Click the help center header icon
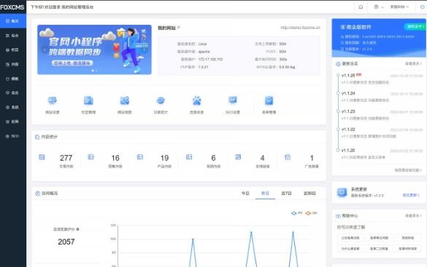 pyautogui.click(x=338, y=216)
